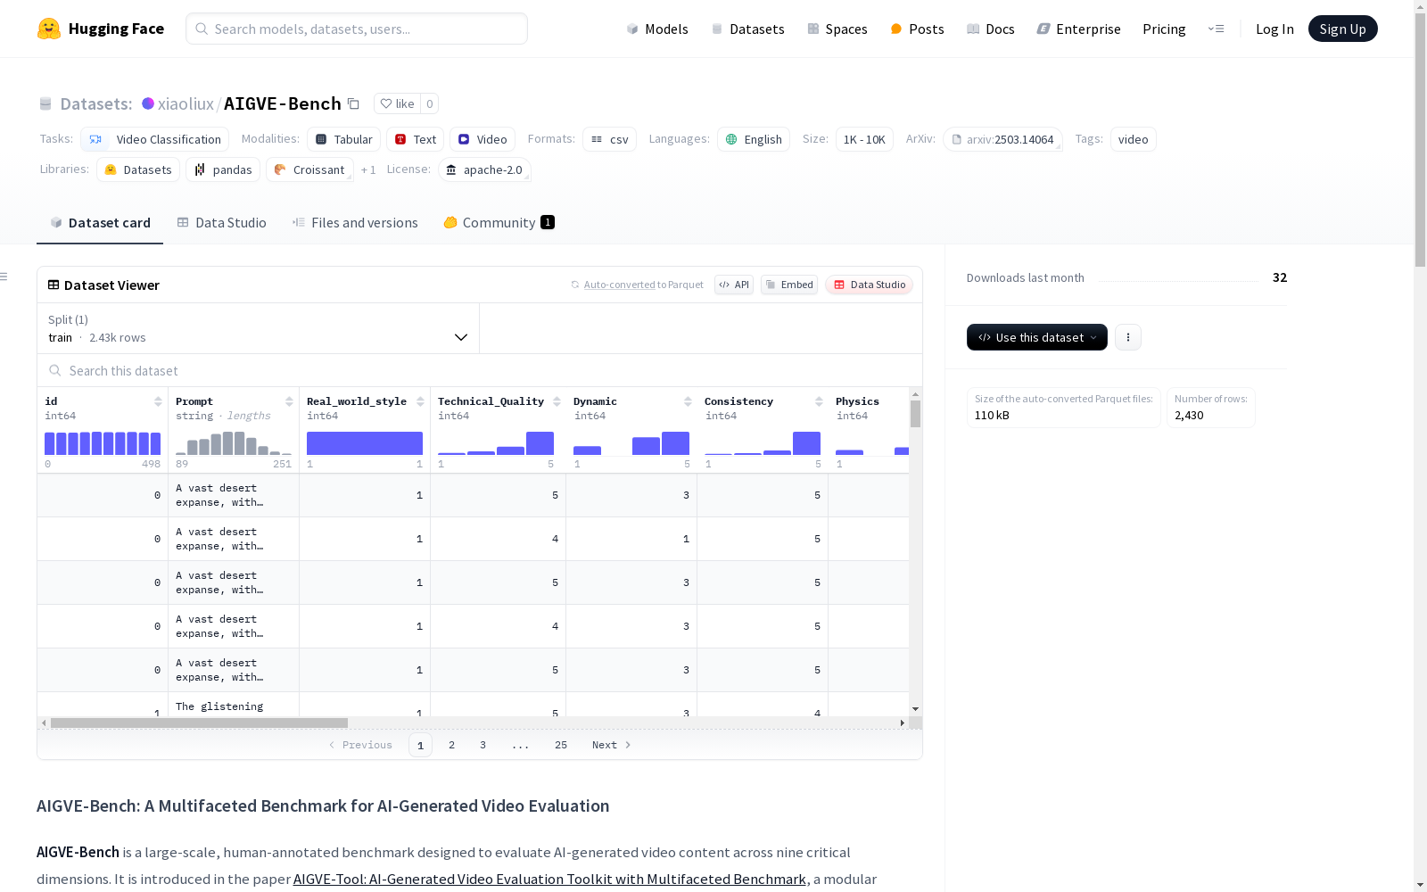Screen dimensions: 1427x892
Task: Open the AIGVE-Tool paper link
Action: [549, 879]
